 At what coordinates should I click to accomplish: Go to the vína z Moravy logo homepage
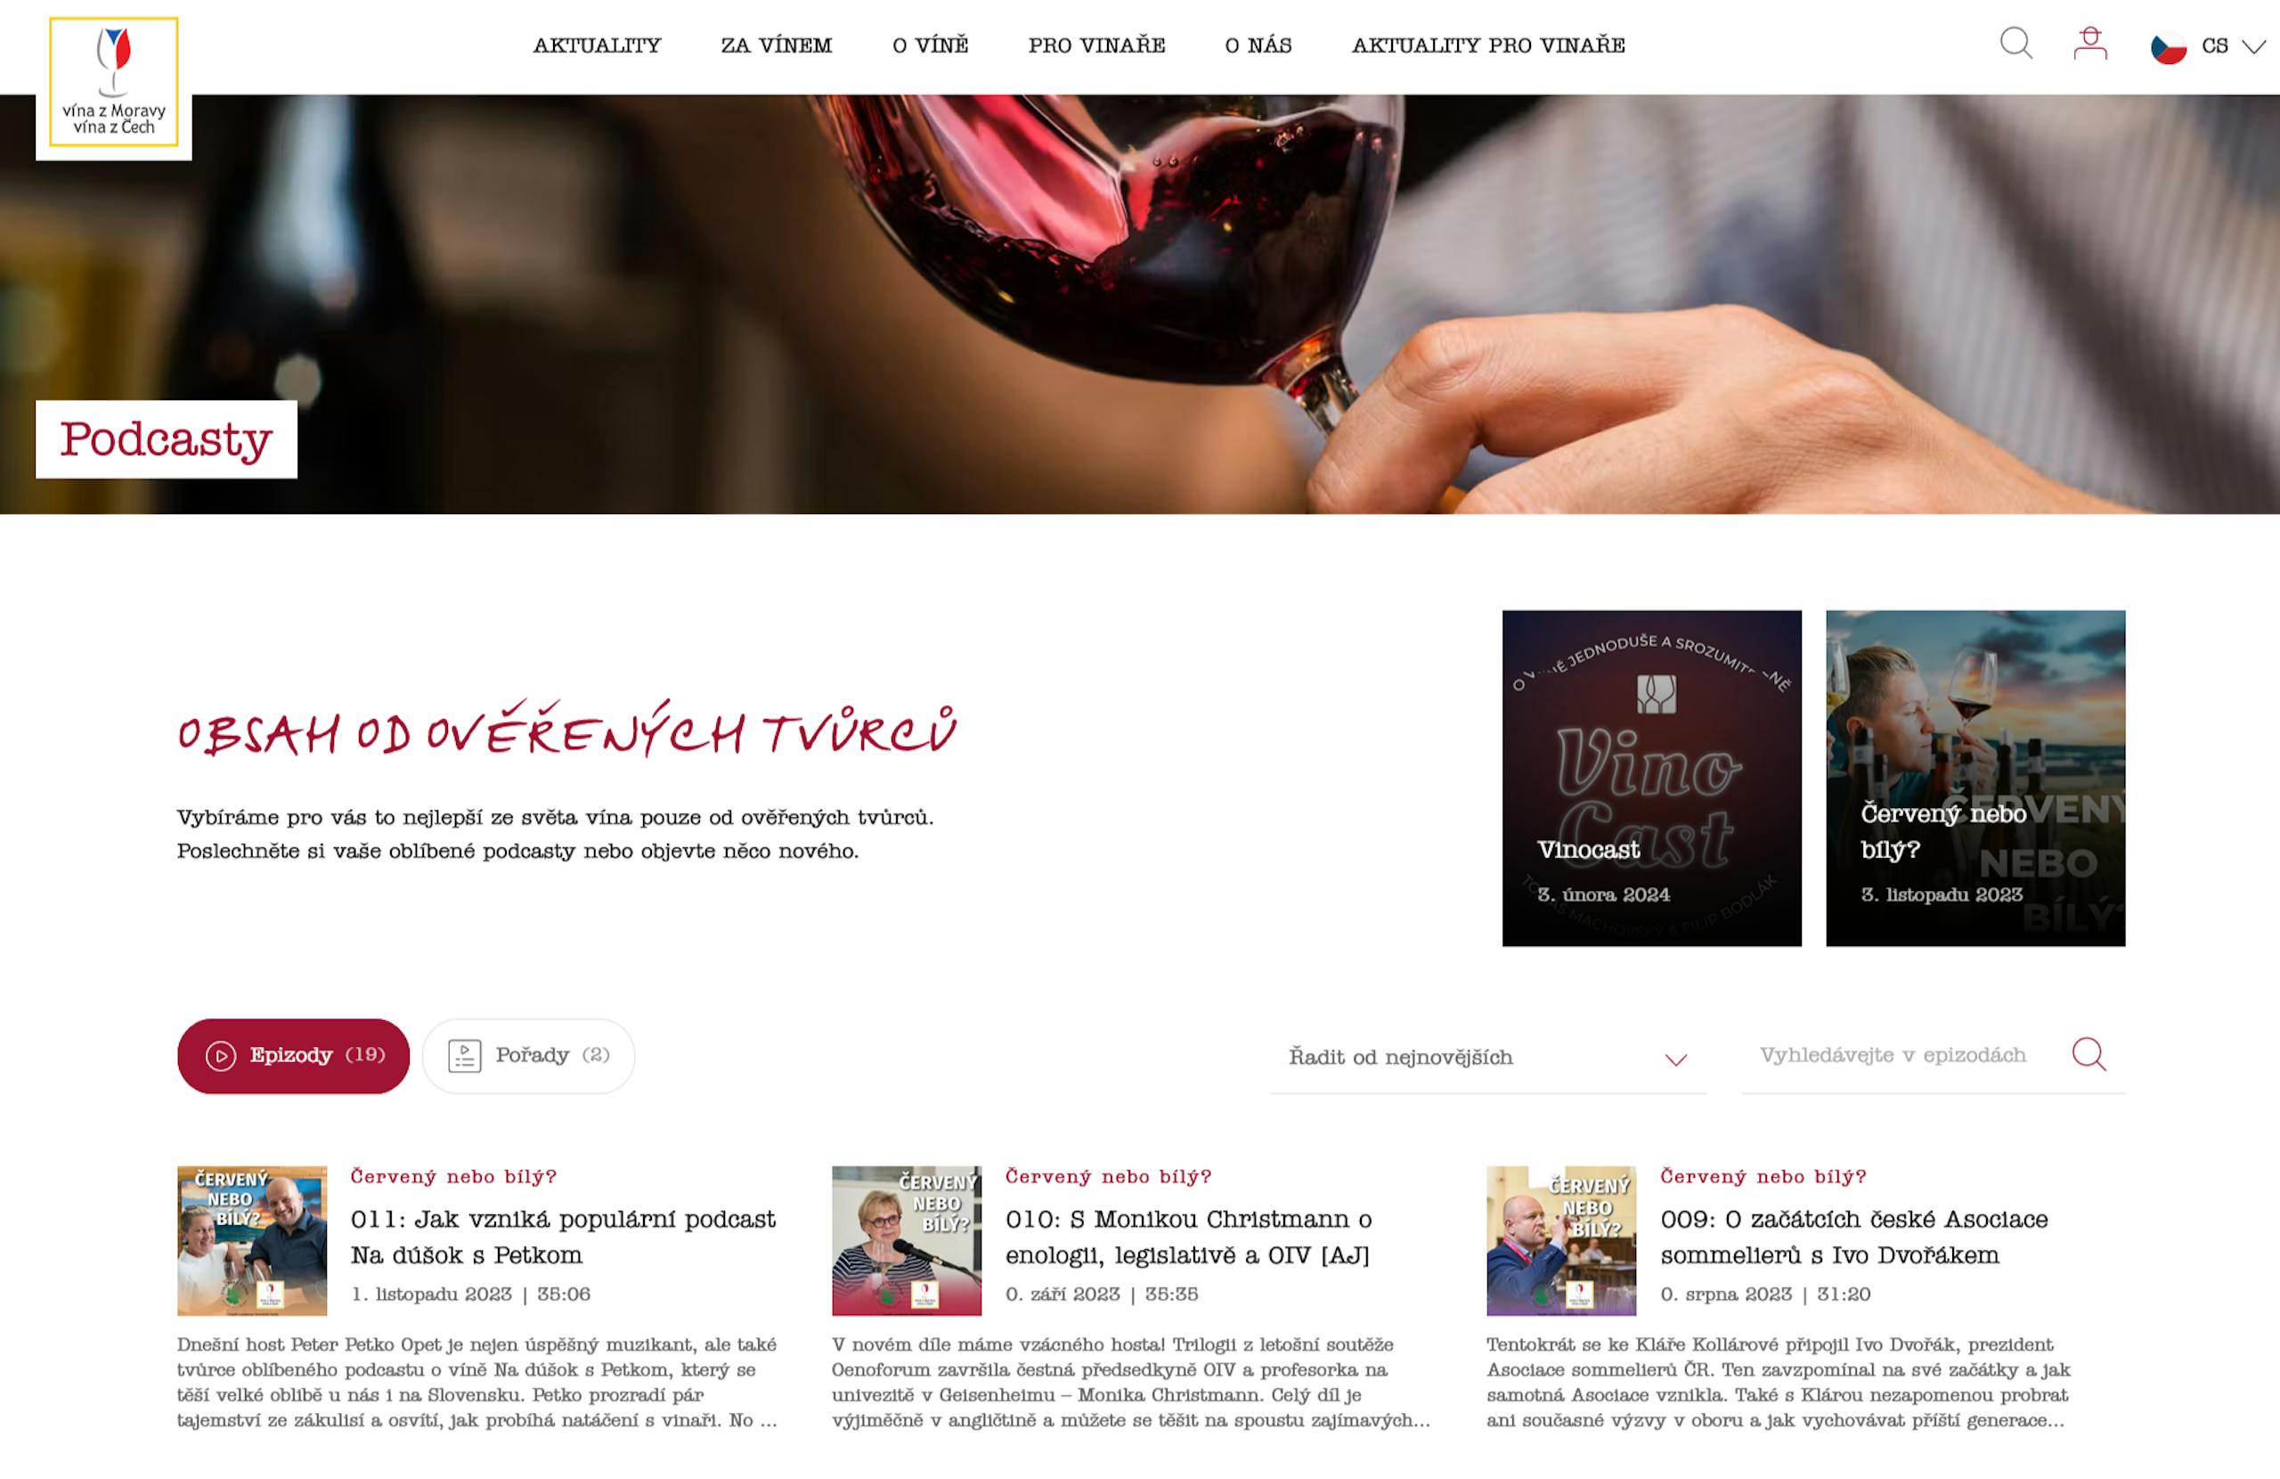coord(114,83)
